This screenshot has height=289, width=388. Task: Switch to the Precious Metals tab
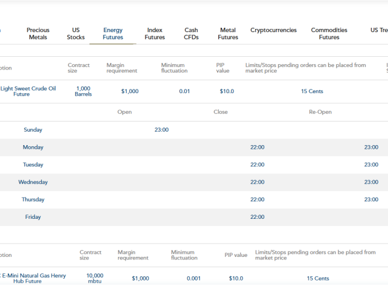[38, 34]
